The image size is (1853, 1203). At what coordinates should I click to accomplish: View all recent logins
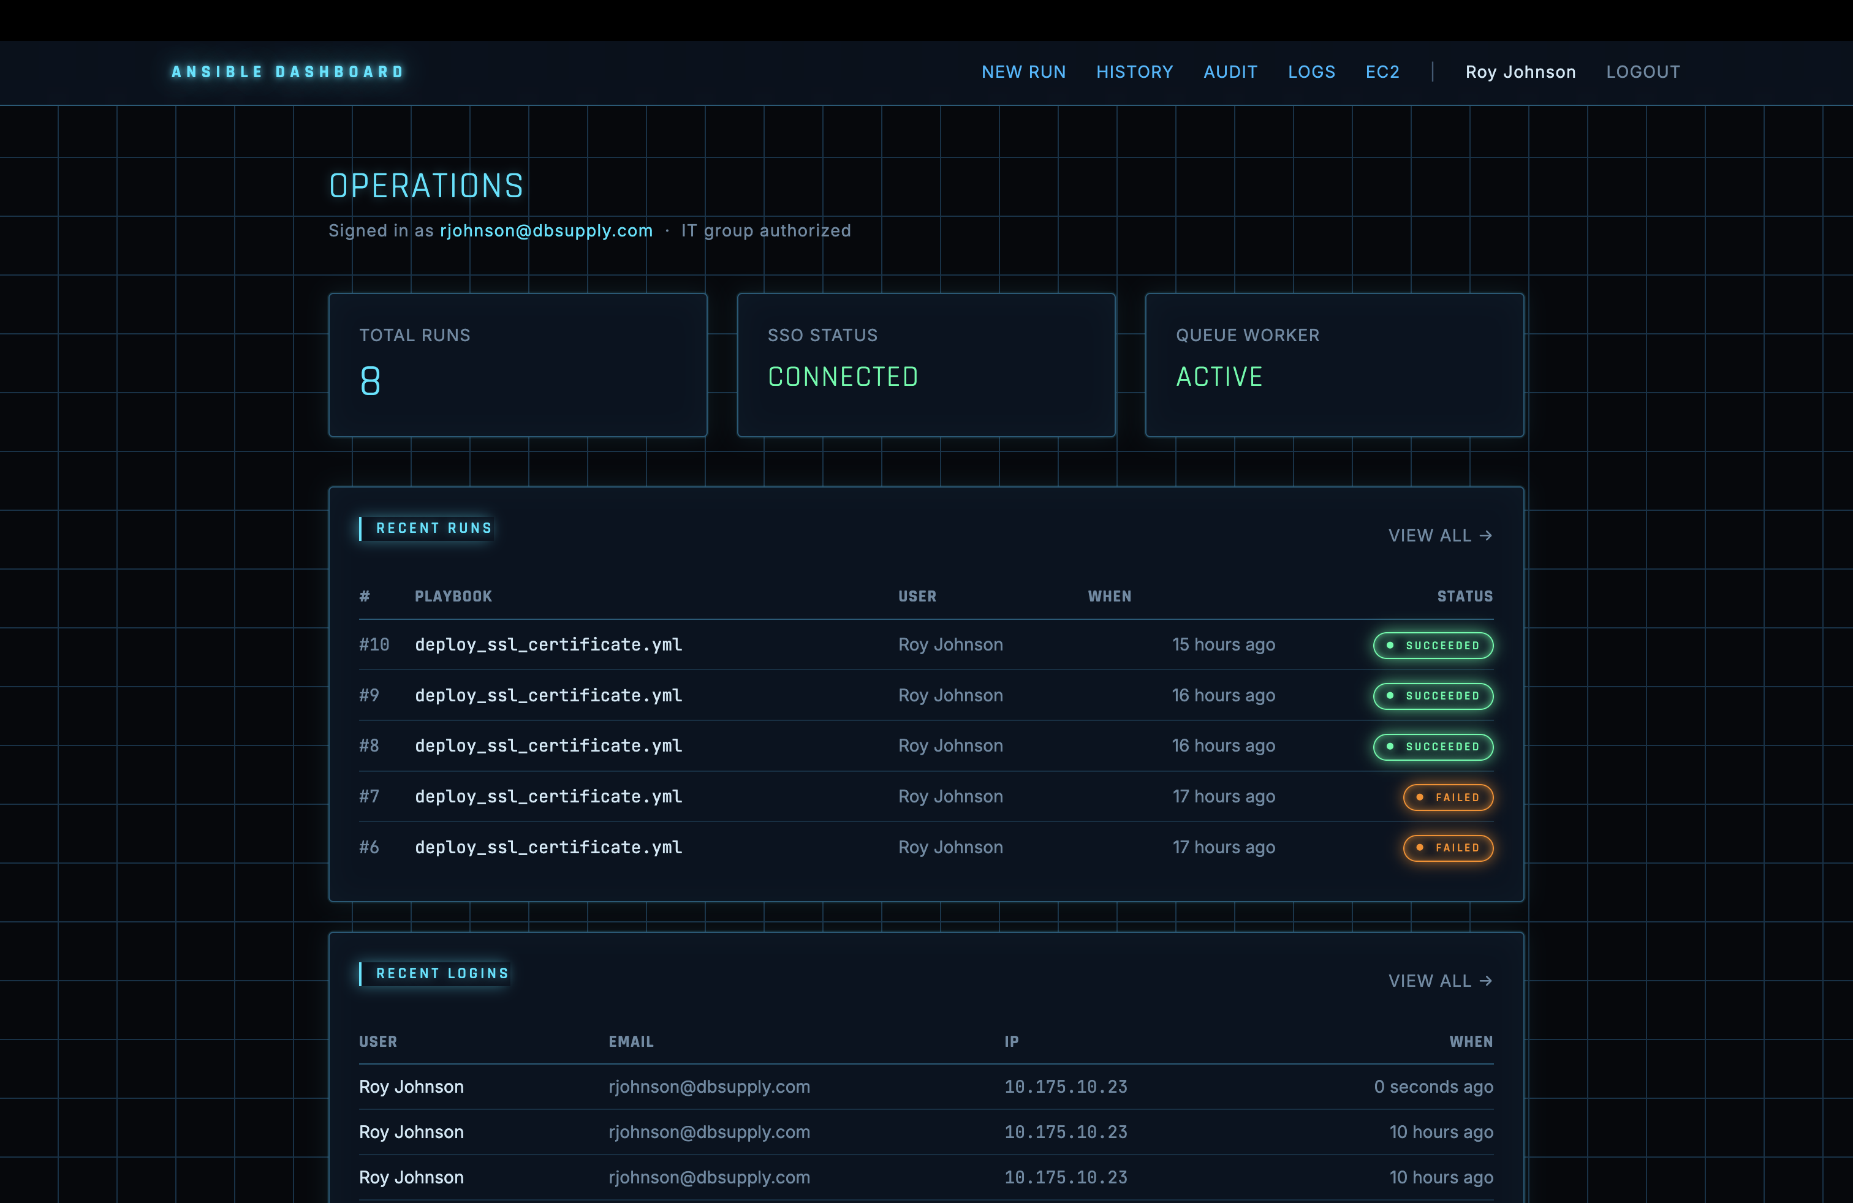1439,981
